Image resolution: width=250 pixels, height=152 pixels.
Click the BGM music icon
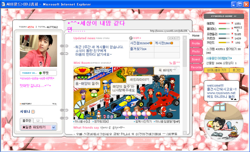[x=131, y=38]
